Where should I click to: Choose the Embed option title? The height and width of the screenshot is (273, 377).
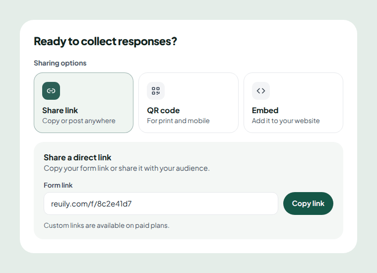pyautogui.click(x=265, y=110)
